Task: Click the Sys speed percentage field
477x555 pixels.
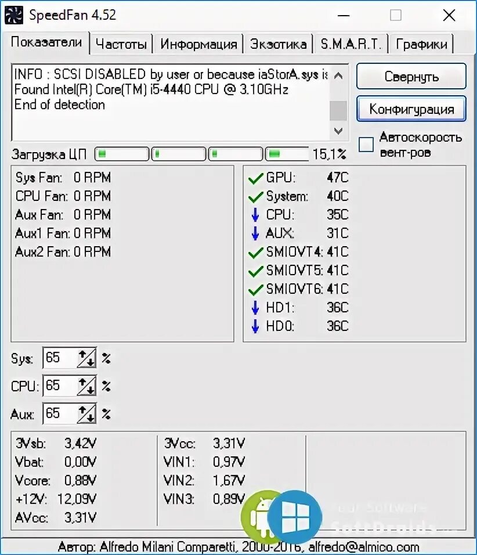Action: [60, 358]
